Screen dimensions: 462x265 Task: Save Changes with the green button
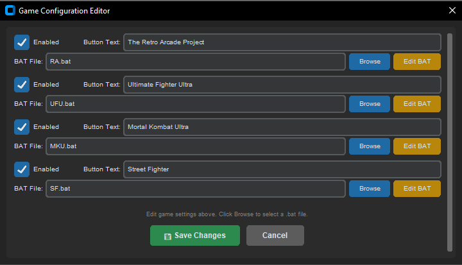pyautogui.click(x=195, y=235)
